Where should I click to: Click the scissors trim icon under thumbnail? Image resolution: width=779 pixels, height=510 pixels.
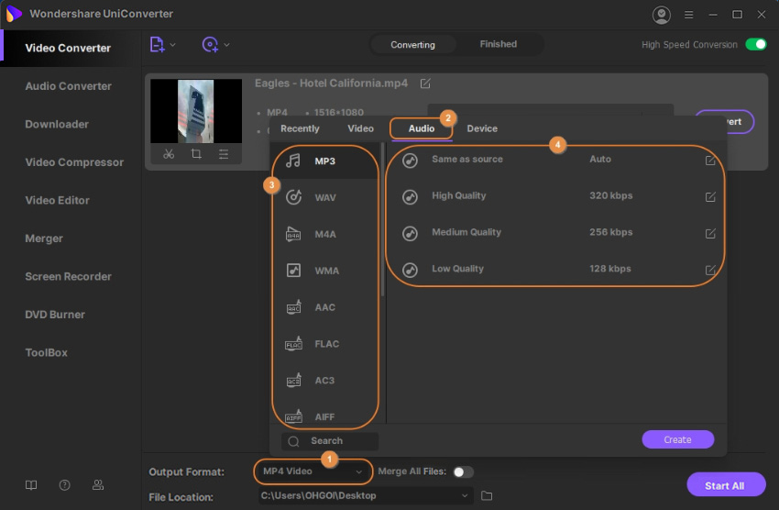(x=169, y=154)
